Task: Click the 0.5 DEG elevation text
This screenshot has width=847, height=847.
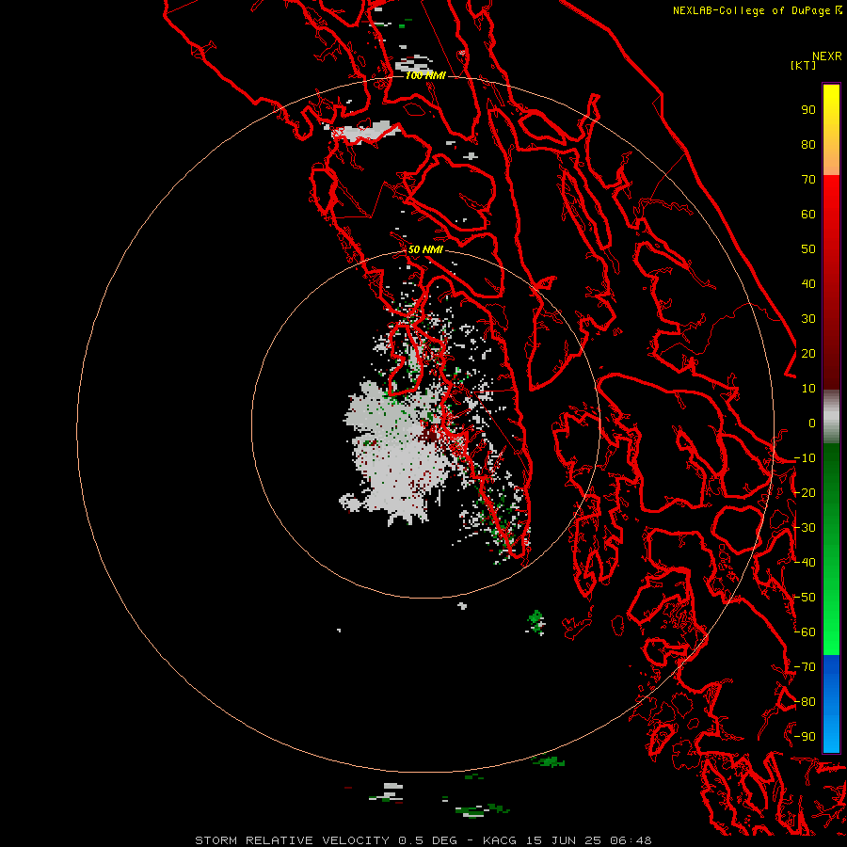Action: 428,840
